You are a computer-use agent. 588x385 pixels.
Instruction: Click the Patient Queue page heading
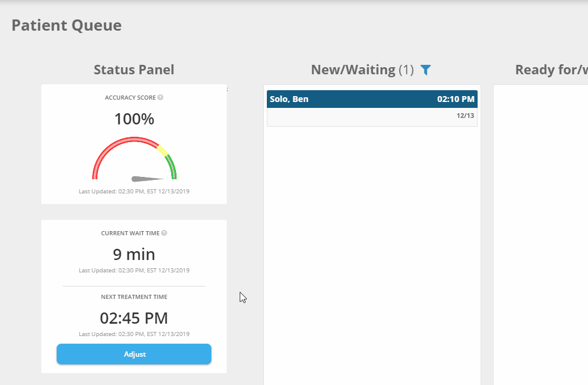pyautogui.click(x=67, y=25)
